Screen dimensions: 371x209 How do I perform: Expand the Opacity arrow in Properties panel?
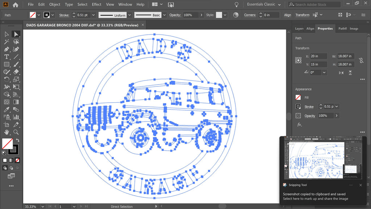pyautogui.click(x=337, y=116)
